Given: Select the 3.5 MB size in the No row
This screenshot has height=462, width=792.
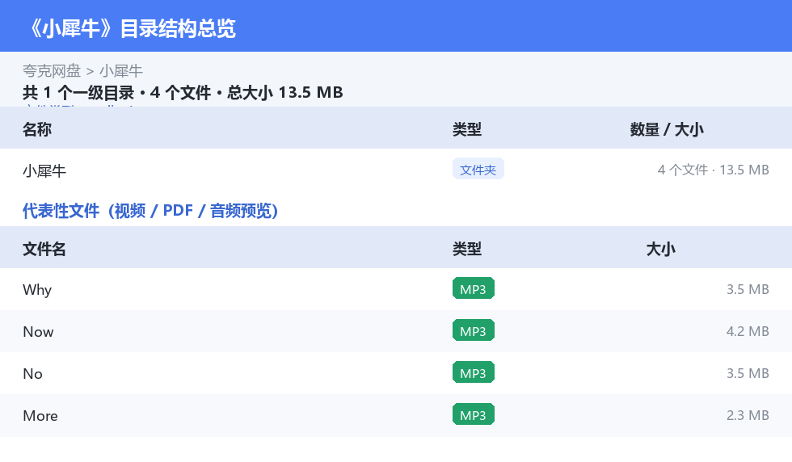Looking at the screenshot, I should tap(748, 373).
